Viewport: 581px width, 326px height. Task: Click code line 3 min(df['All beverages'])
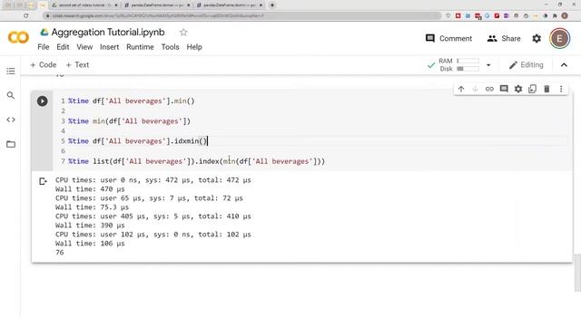[129, 121]
